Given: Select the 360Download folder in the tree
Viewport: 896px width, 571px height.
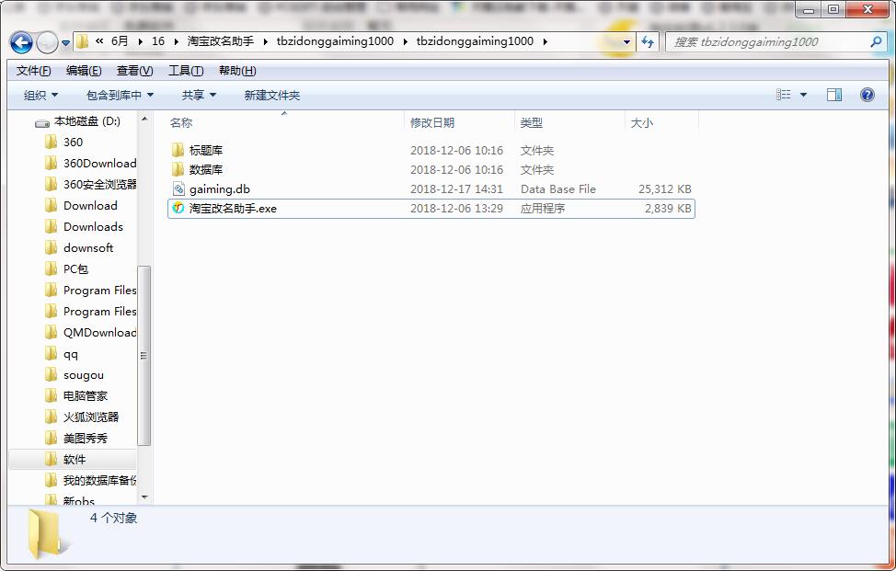Looking at the screenshot, I should [99, 164].
